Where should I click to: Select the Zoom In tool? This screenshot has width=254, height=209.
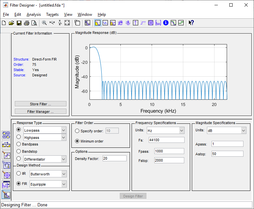44,23
